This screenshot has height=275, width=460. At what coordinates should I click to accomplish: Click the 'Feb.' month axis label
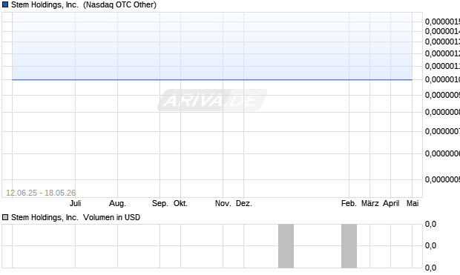[x=349, y=203]
